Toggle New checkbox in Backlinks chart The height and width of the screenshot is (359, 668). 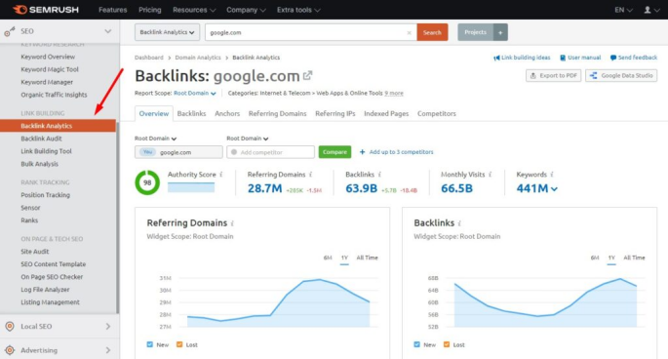(416, 344)
